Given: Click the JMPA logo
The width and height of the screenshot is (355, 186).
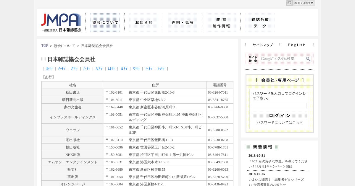Looking at the screenshot, I should [61, 23].
